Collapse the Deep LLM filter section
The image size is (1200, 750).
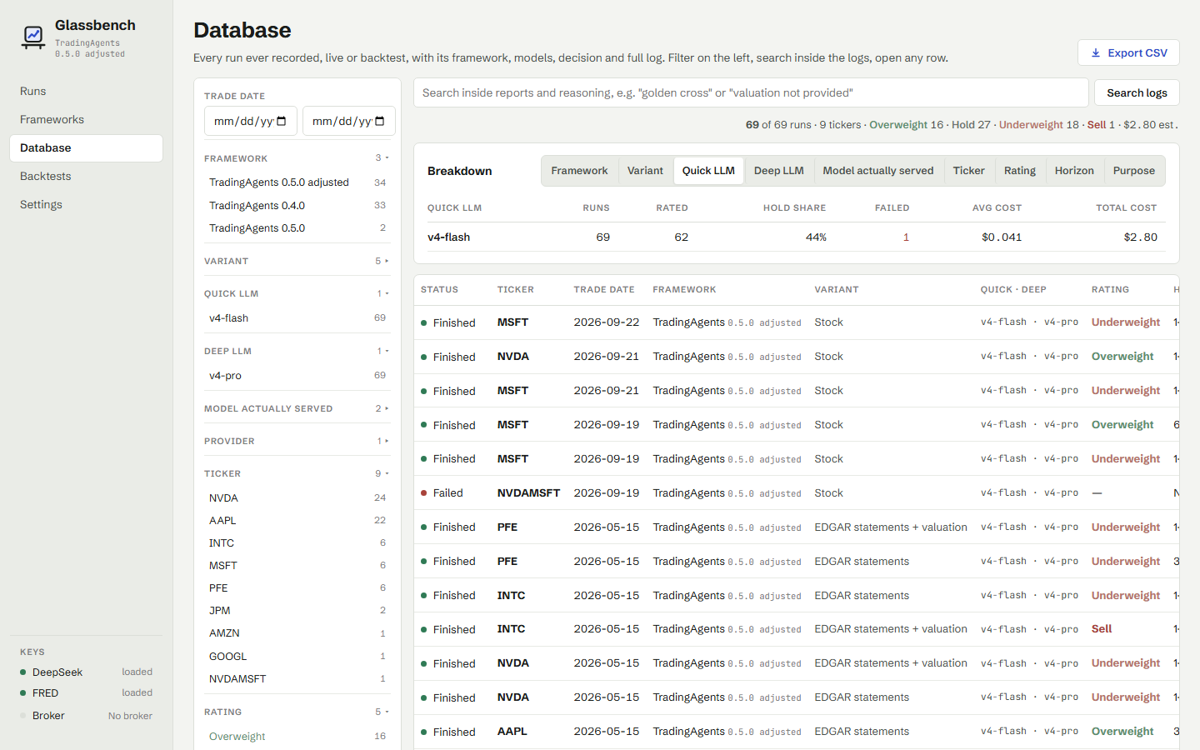(297, 351)
